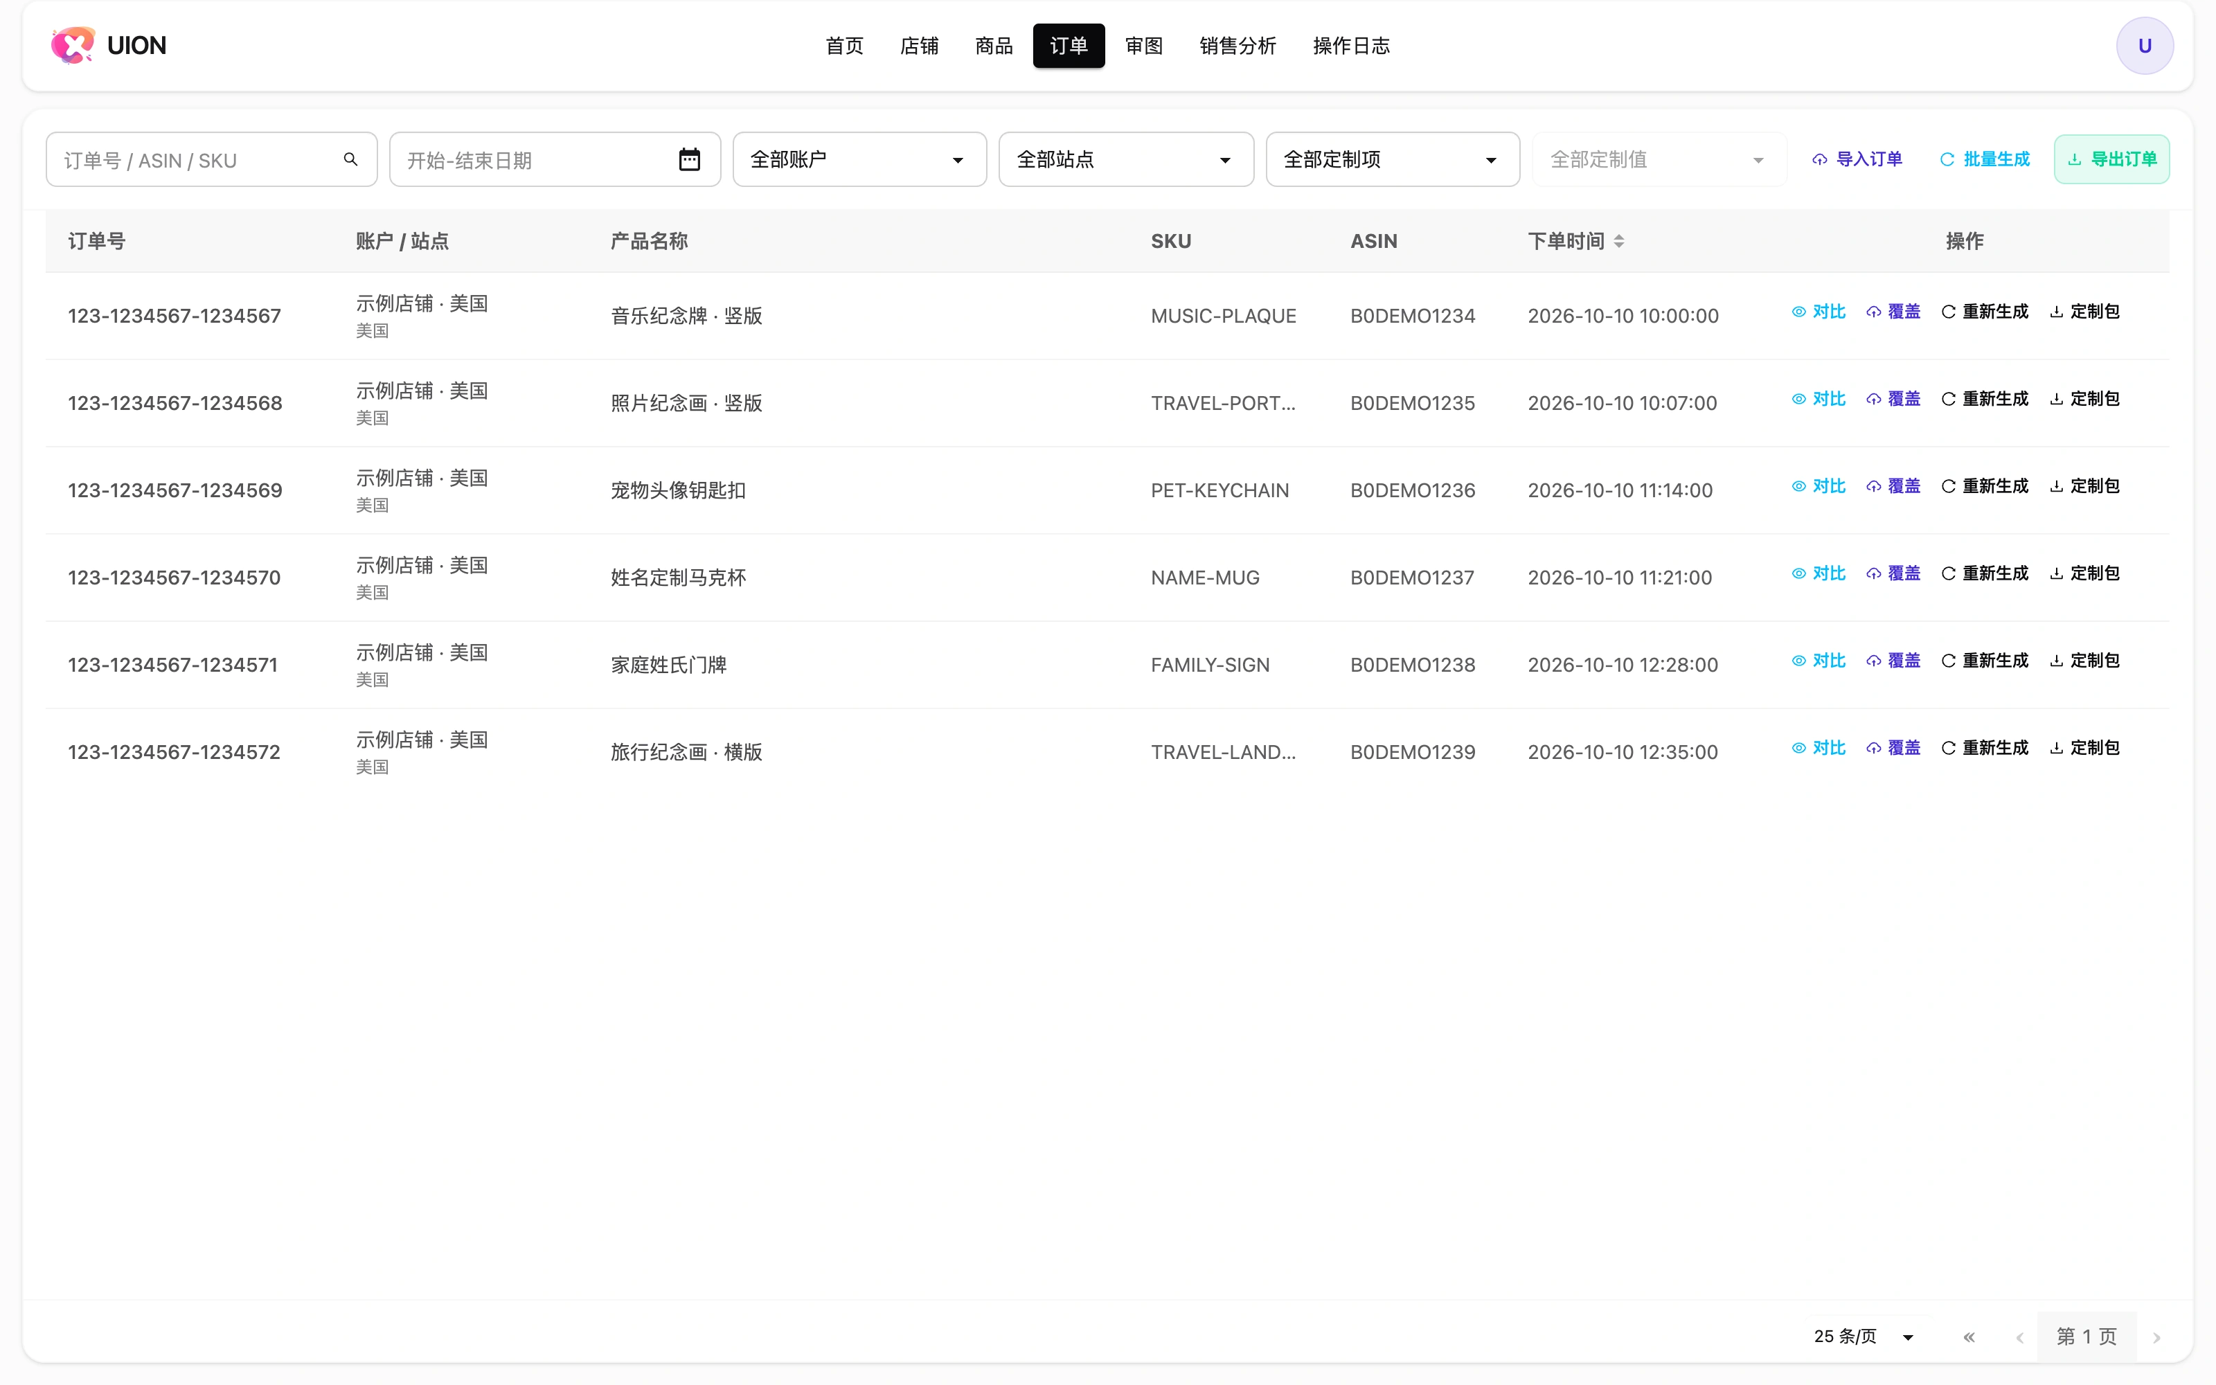Click the 第 1 页 page indicator
2216x1385 pixels.
2087,1337
